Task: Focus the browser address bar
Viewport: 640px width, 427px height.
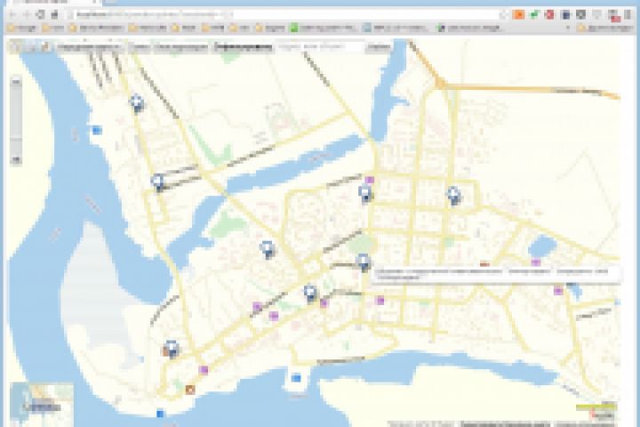Action: pyautogui.click(x=285, y=15)
